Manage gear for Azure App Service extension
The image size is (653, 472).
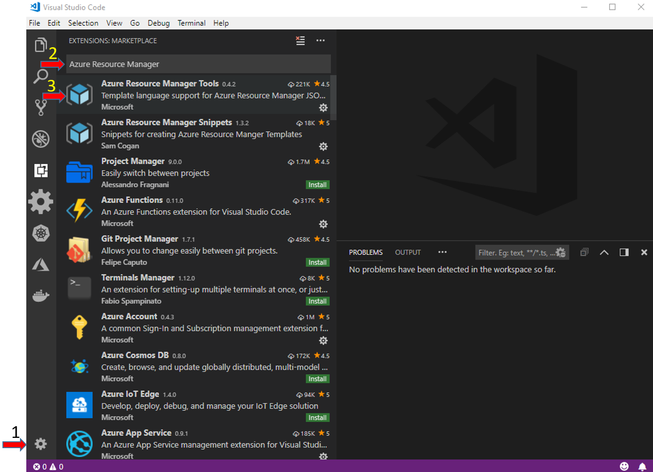click(323, 456)
